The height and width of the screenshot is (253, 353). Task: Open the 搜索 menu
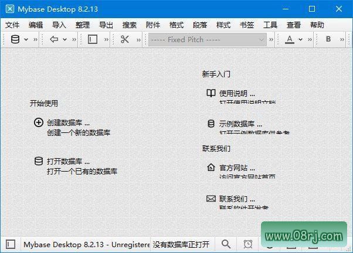pos(130,25)
